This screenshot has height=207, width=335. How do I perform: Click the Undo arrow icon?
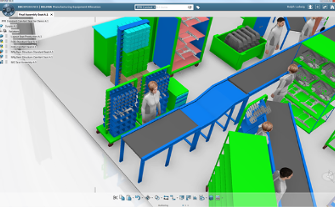137,198
